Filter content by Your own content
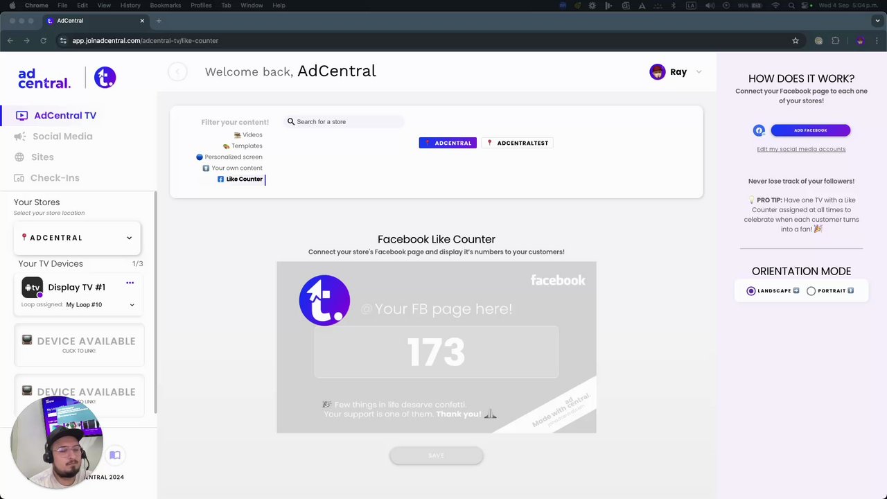 233,168
